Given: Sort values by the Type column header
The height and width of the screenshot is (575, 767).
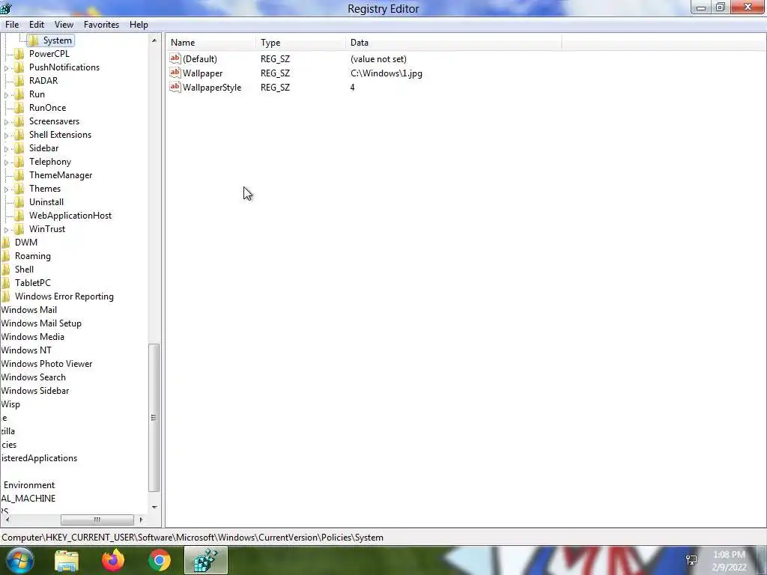Looking at the screenshot, I should click(x=300, y=43).
